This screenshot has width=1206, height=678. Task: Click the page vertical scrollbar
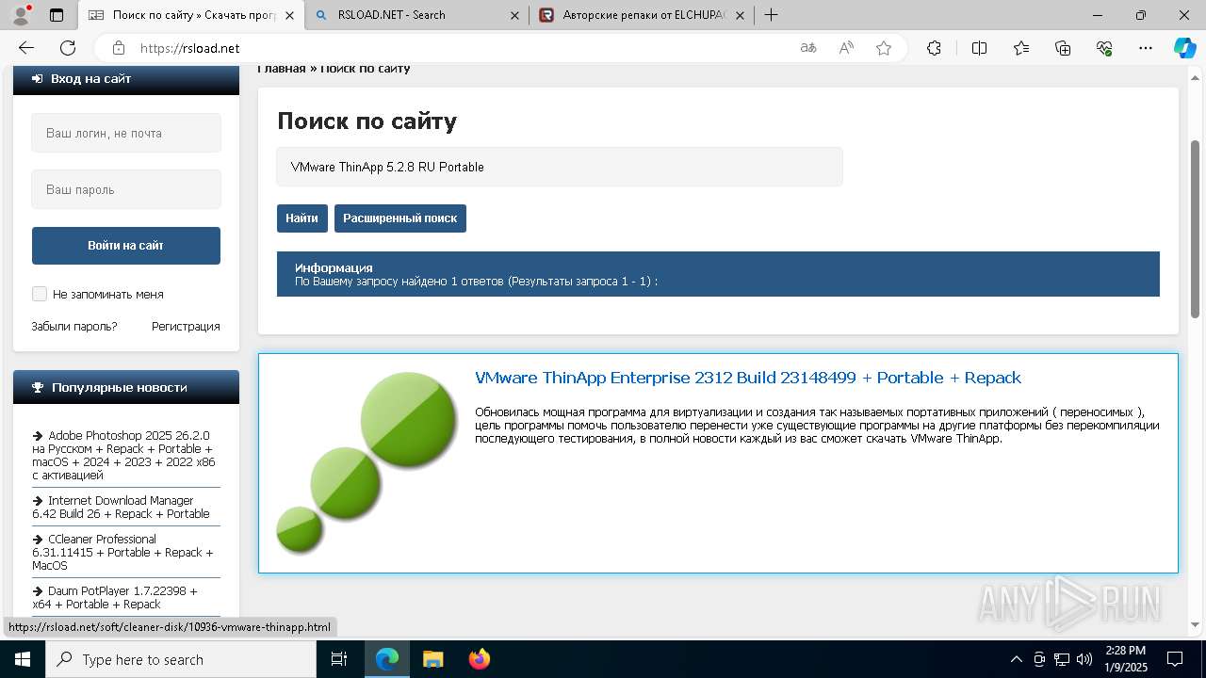(1196, 228)
